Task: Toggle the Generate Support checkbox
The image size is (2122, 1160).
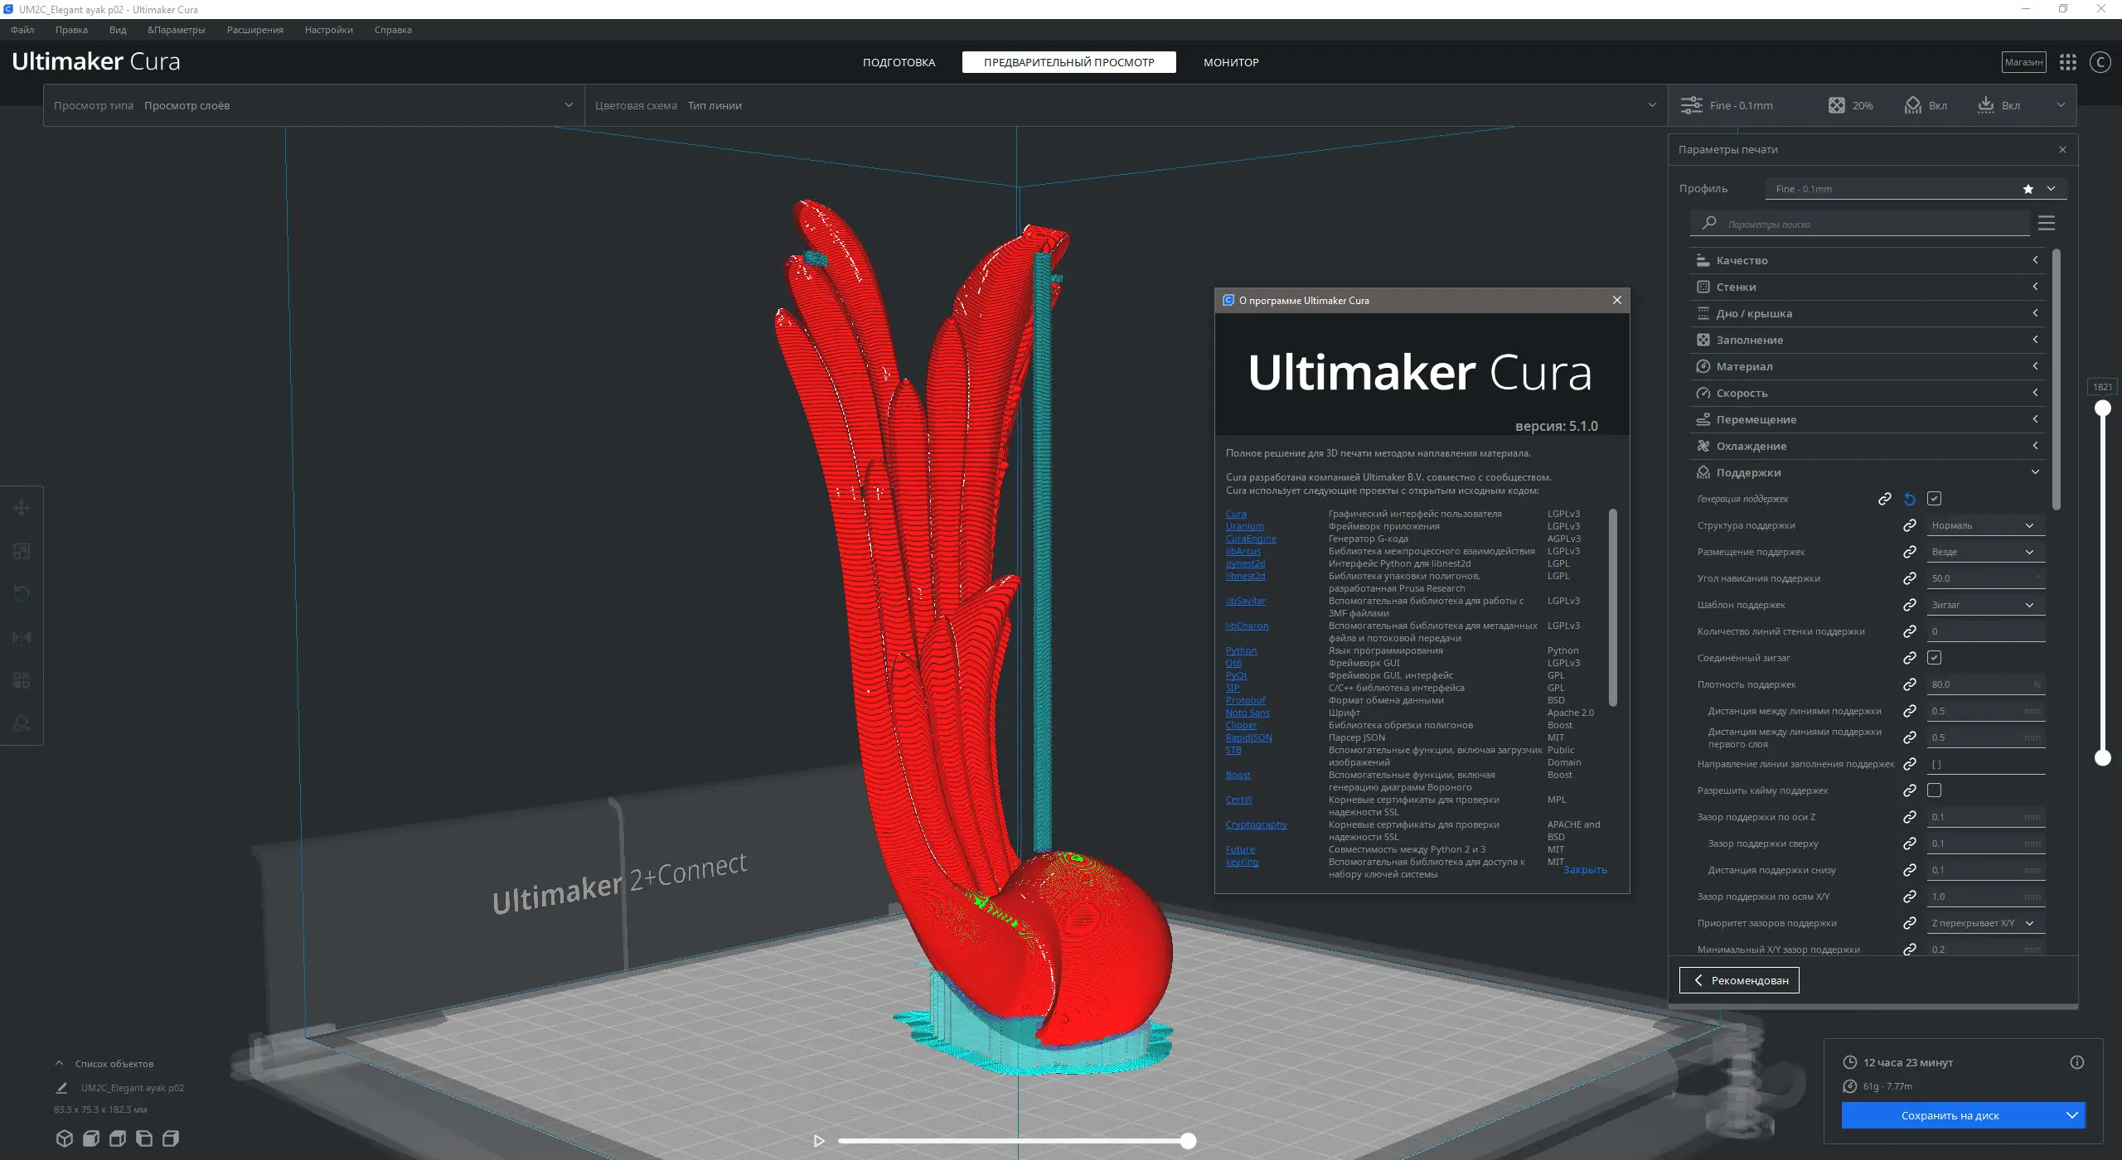Action: 1935,499
